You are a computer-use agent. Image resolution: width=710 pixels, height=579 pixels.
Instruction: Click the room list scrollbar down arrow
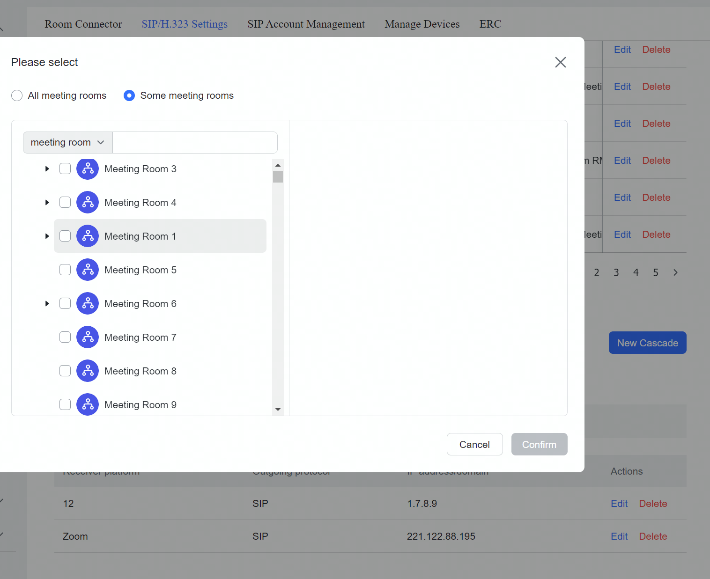[278, 410]
